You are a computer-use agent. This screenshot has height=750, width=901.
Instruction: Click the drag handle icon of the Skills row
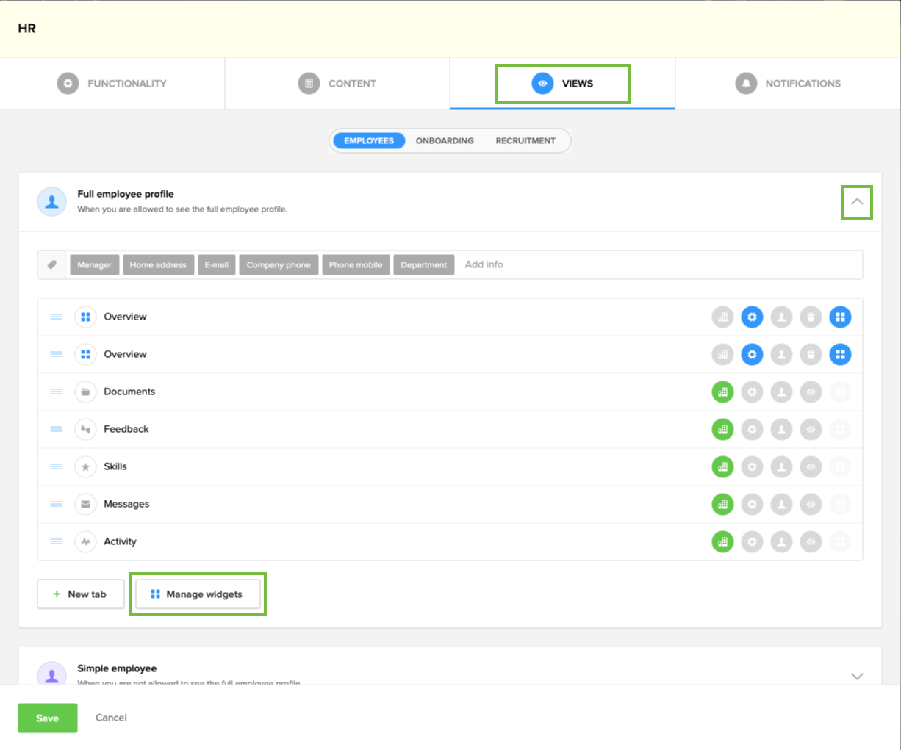click(x=56, y=466)
